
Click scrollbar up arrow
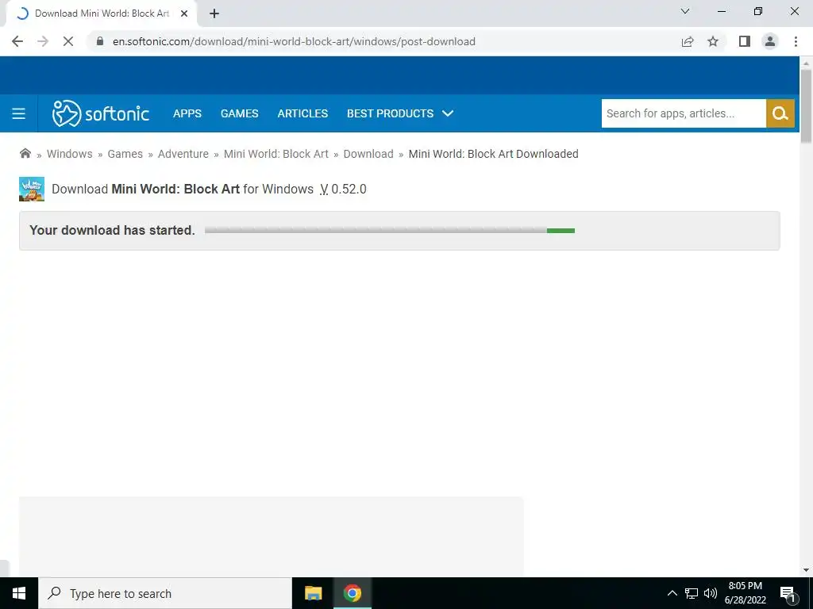coord(806,63)
